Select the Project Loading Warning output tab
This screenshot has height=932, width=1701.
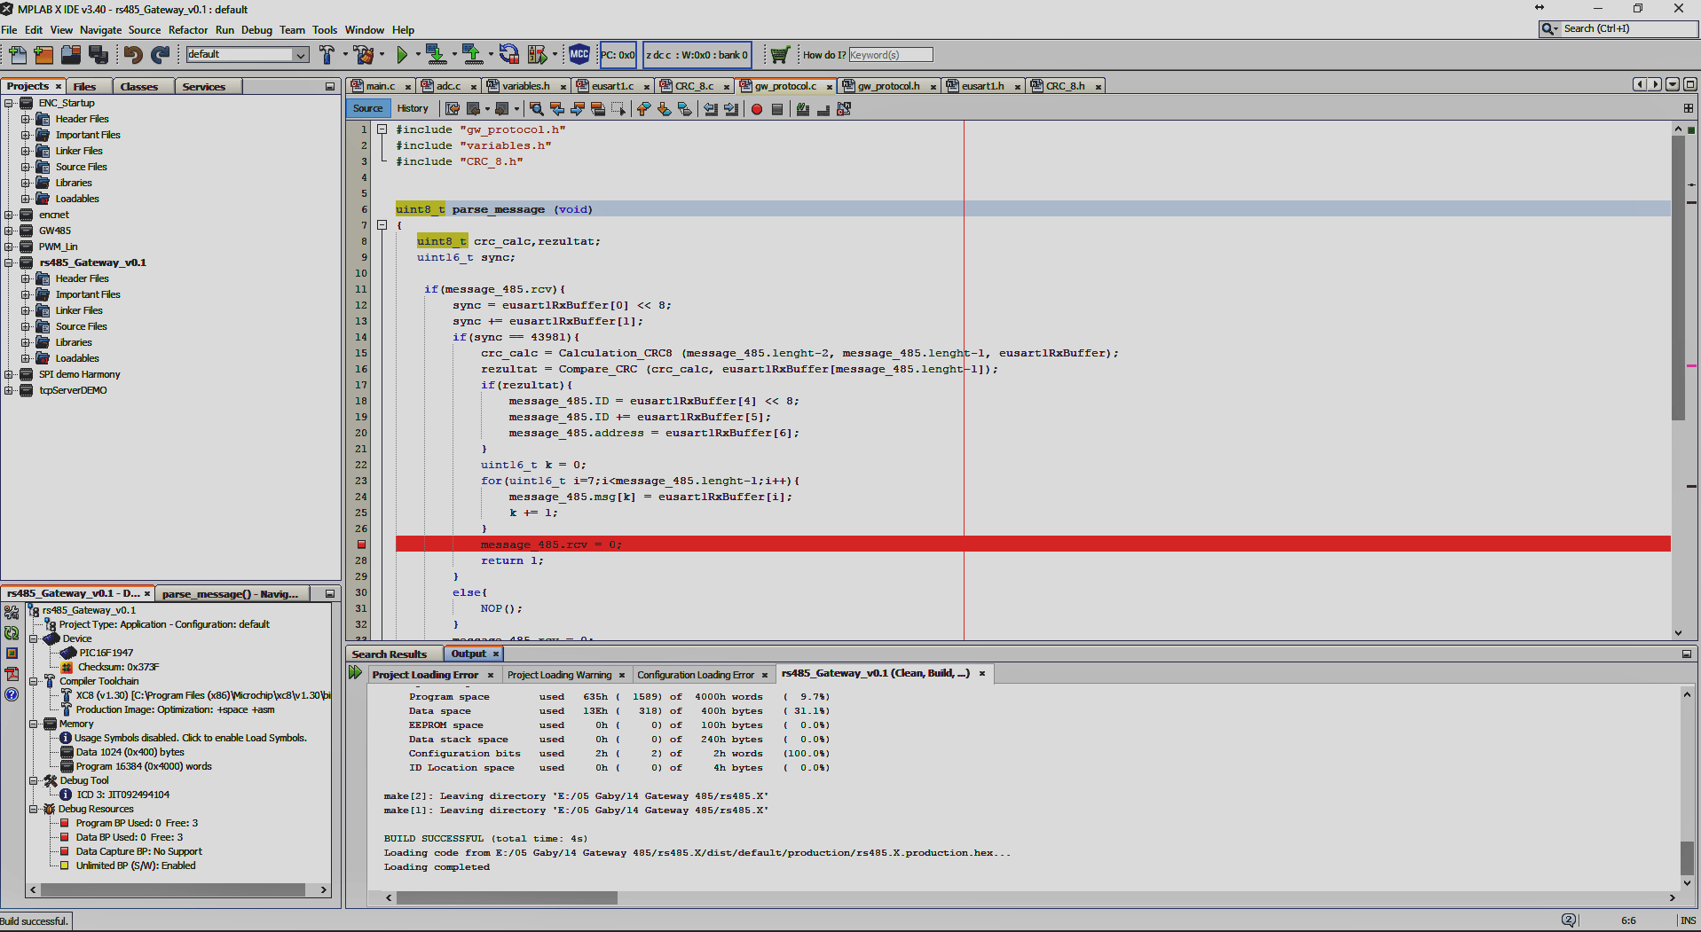tap(558, 675)
